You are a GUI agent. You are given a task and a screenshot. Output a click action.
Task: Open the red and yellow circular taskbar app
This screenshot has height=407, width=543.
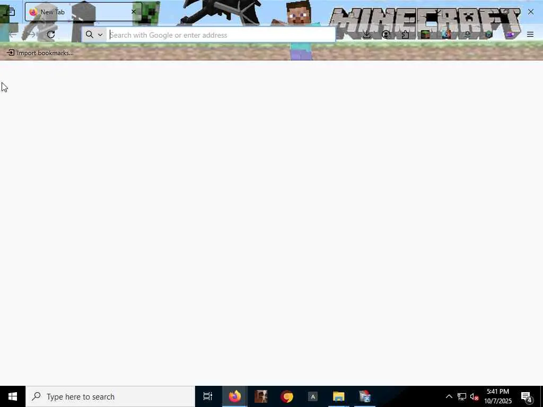(287, 396)
